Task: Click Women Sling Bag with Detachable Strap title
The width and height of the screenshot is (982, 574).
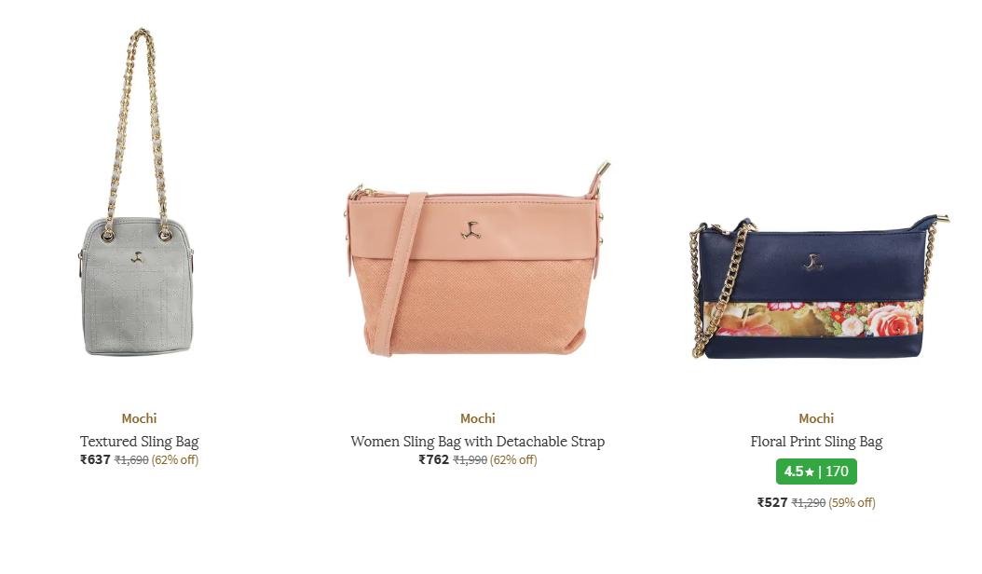Action: pyautogui.click(x=478, y=441)
